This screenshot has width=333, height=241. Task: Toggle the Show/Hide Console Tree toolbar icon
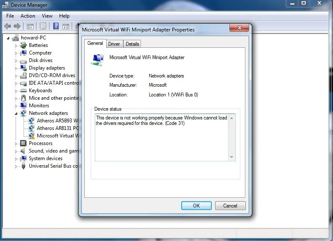30,26
